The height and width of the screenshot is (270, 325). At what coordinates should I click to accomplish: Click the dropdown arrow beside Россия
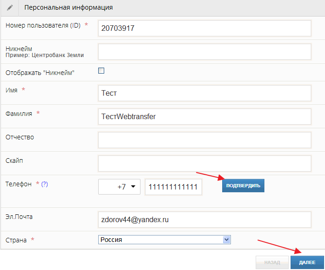[227, 240]
